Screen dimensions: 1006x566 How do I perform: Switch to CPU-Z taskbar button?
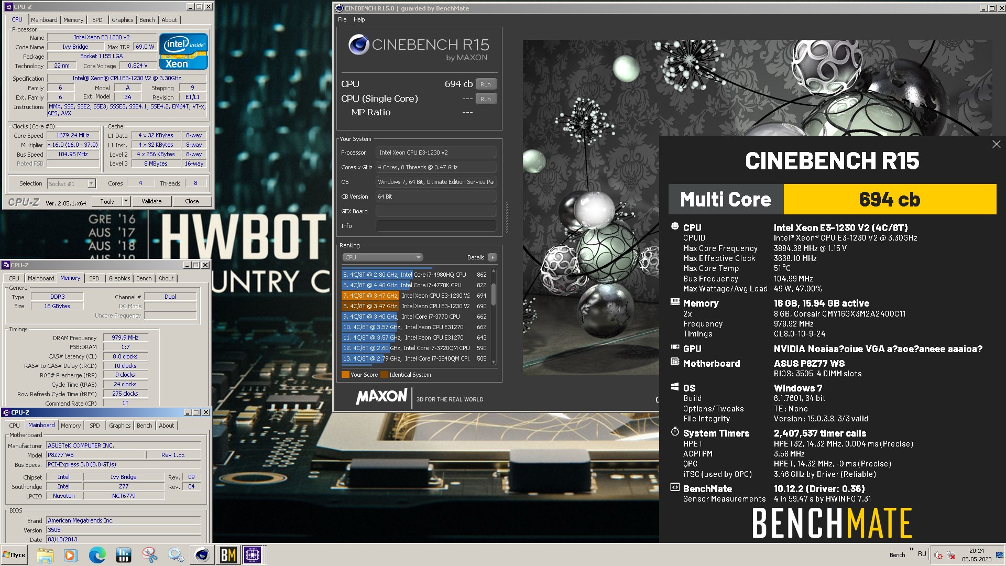pos(253,555)
